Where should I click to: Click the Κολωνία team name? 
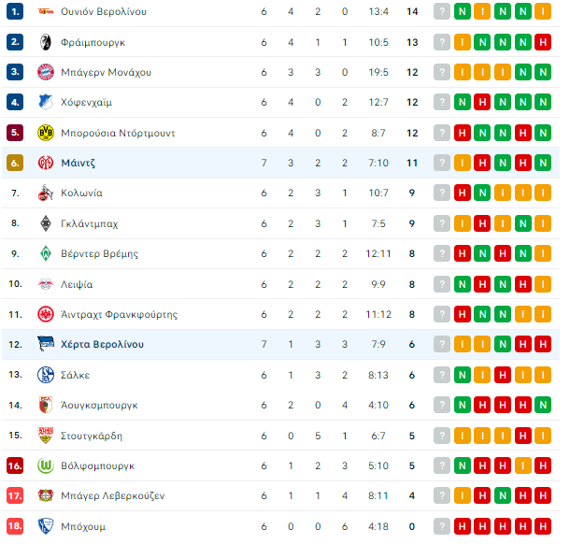(82, 193)
